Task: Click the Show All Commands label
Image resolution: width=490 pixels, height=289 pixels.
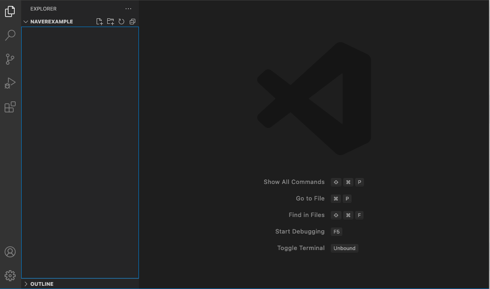Action: (x=294, y=182)
